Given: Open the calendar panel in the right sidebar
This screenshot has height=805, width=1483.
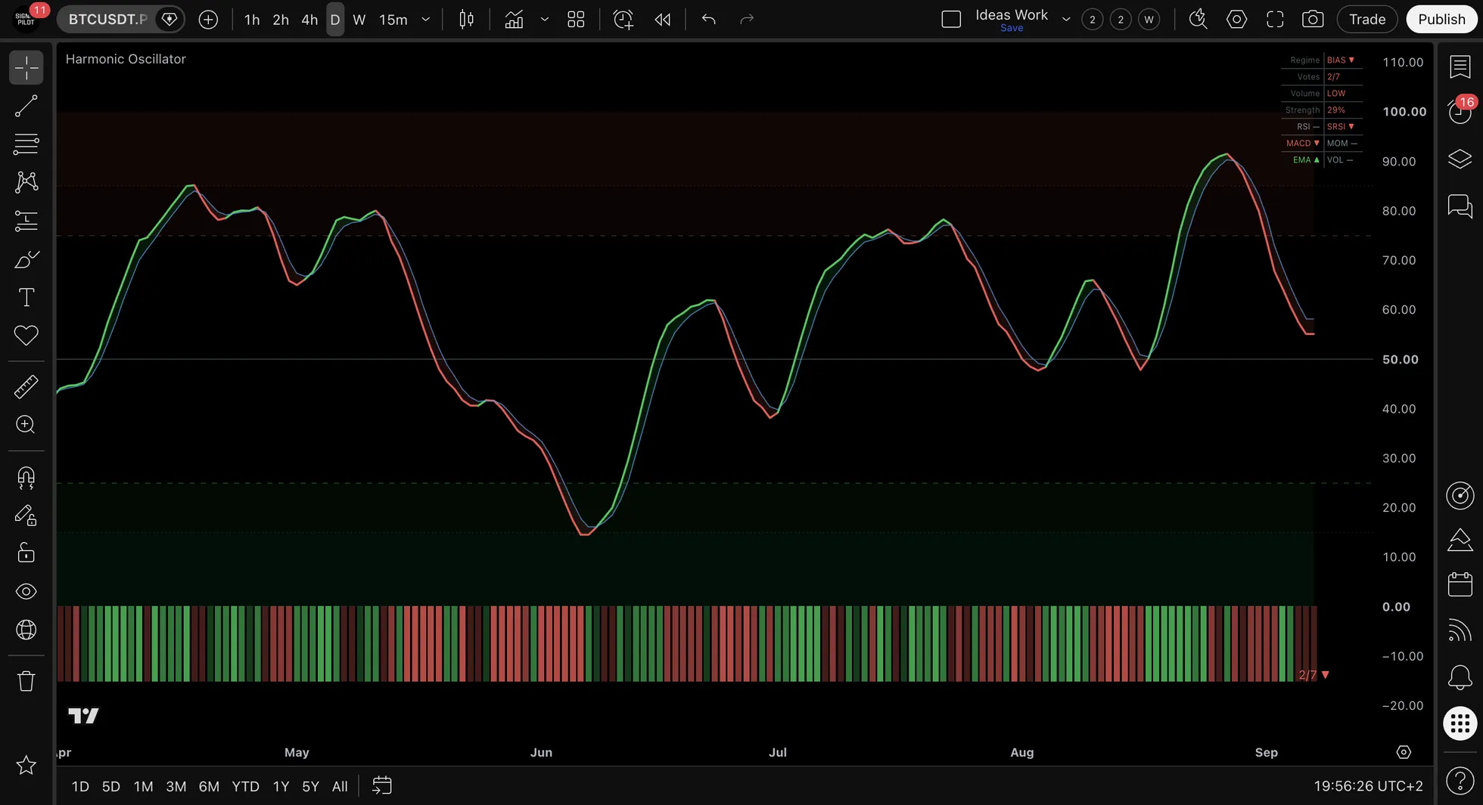Looking at the screenshot, I should (x=1460, y=584).
